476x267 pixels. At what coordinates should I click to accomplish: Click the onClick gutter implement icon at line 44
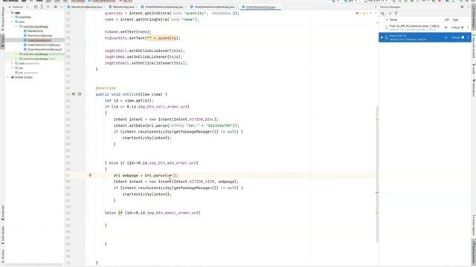click(x=74, y=94)
